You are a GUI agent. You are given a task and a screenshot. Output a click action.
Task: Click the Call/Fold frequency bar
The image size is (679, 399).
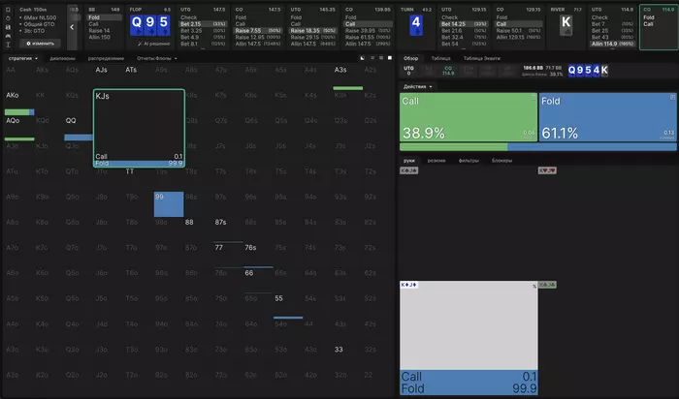coord(537,147)
